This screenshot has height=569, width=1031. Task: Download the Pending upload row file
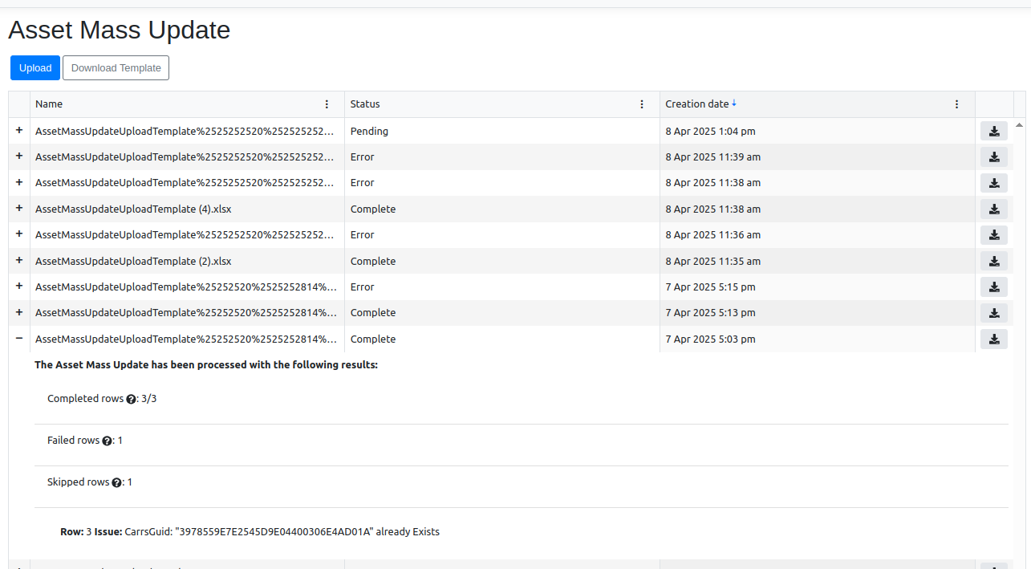[x=993, y=132]
